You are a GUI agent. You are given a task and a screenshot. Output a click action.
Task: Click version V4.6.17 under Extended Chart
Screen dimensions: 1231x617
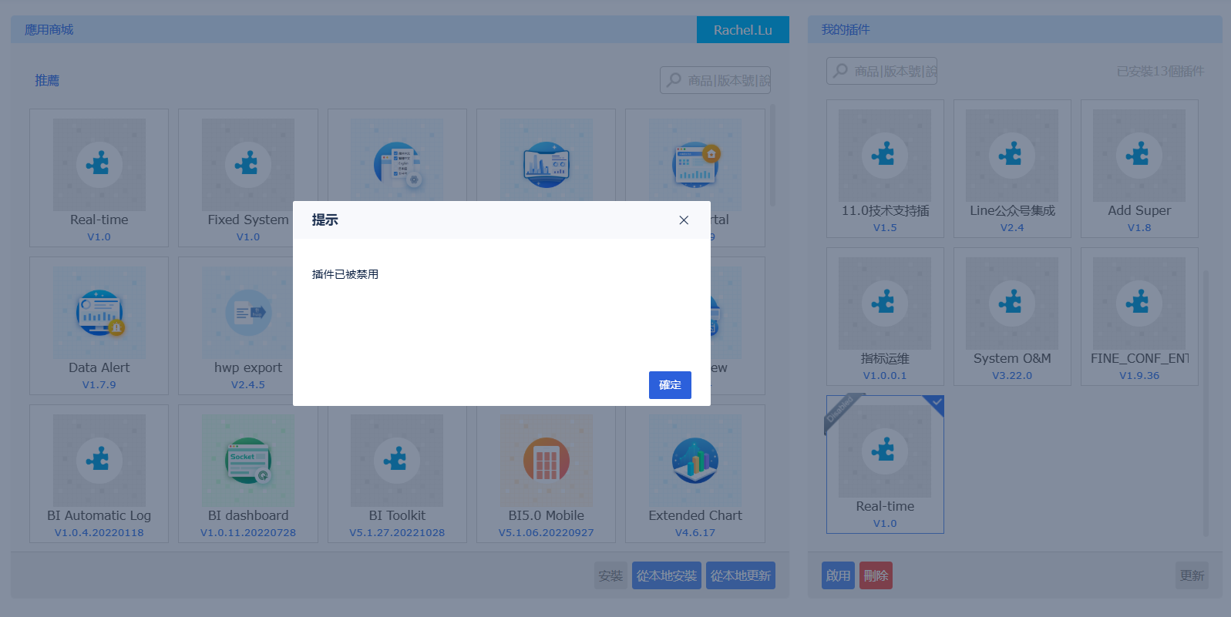[695, 532]
